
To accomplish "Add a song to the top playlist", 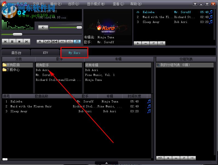I will coord(138,43).
